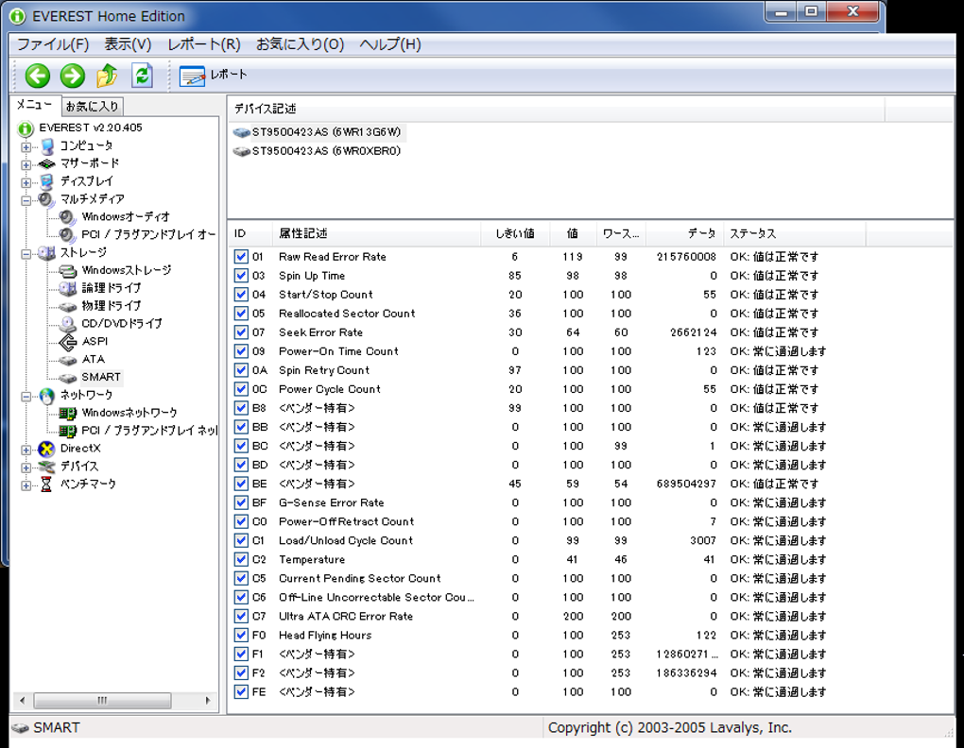Uncheck the Raw Read Error Rate checkbox
Screen dimensions: 964x748
pyautogui.click(x=241, y=257)
